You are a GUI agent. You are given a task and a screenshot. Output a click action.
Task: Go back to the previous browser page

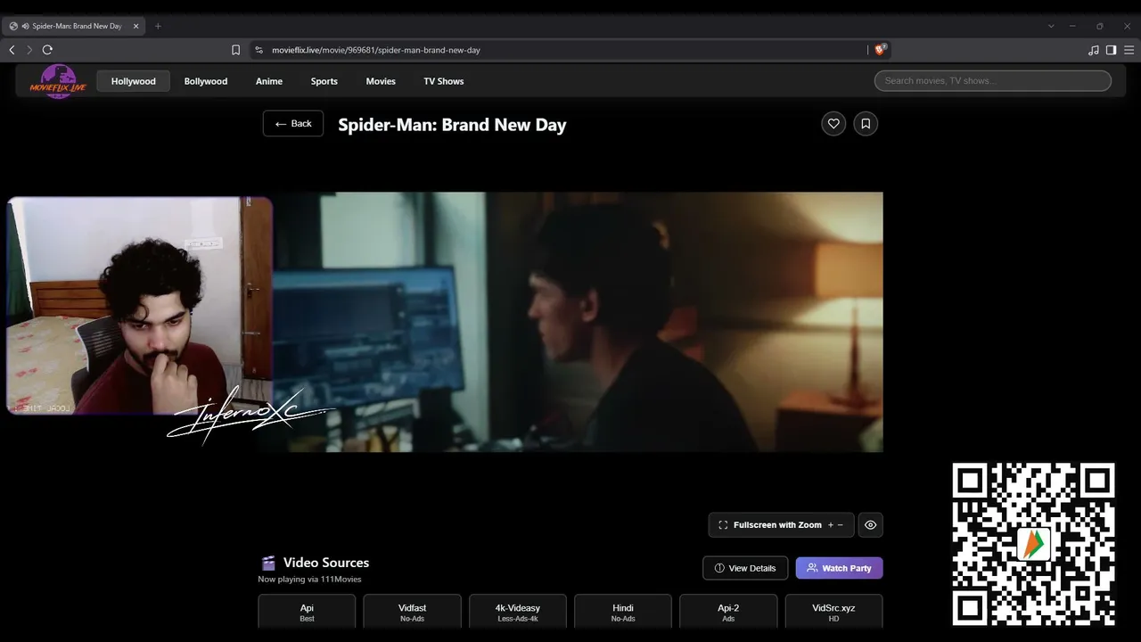coord(12,50)
